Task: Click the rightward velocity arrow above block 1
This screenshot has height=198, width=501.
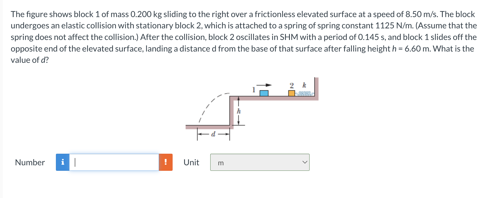Action: (264, 85)
